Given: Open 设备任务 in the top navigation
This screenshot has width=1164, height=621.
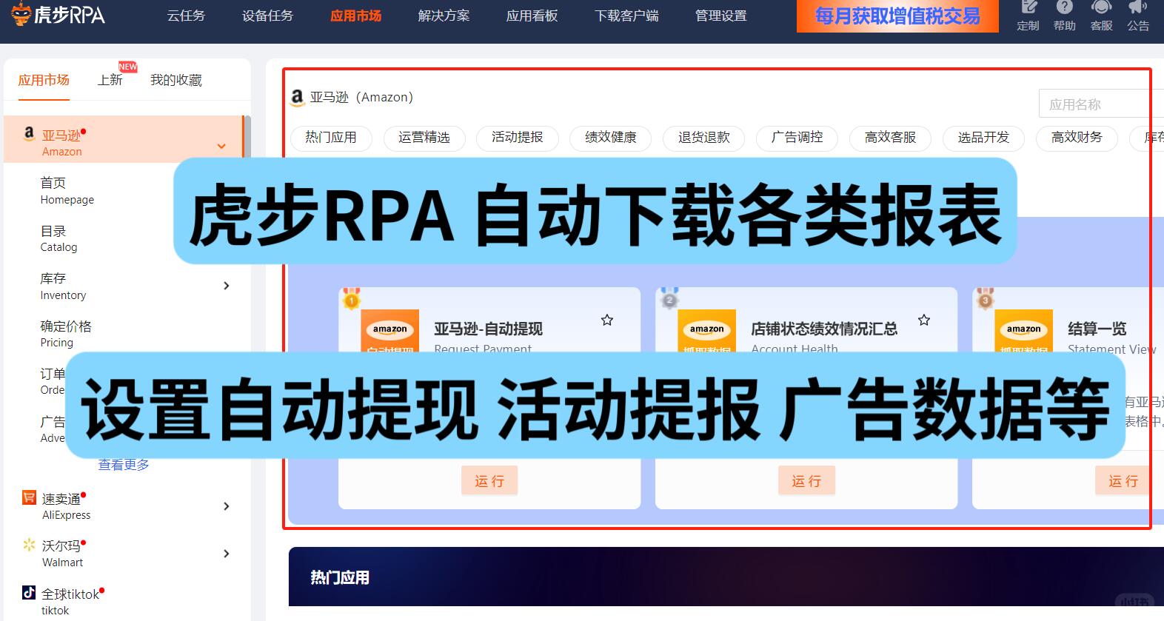Looking at the screenshot, I should coord(267,16).
